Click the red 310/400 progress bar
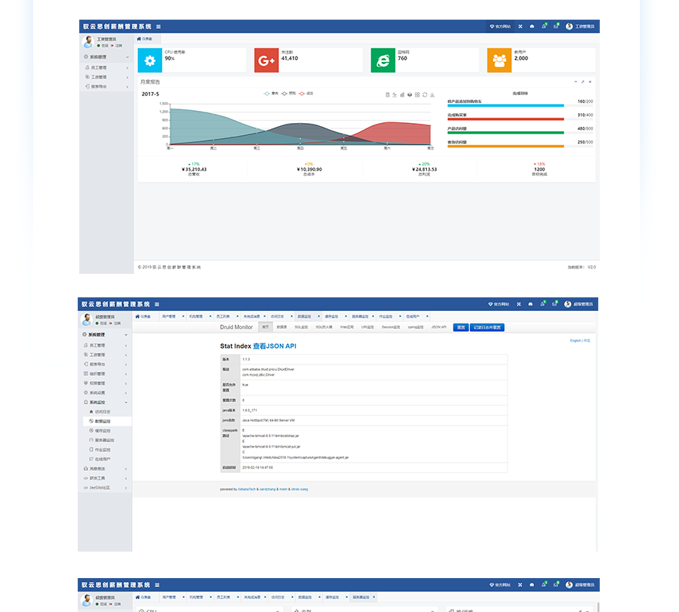The width and height of the screenshot is (679, 612). pyautogui.click(x=505, y=119)
